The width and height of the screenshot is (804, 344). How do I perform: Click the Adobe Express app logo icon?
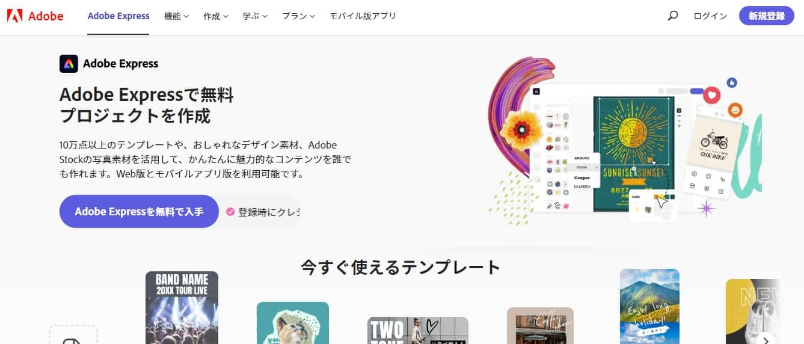(x=69, y=64)
